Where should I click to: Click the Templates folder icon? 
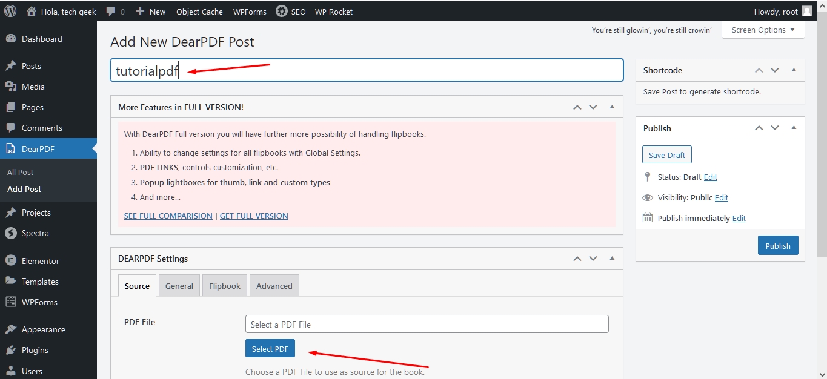click(x=10, y=282)
